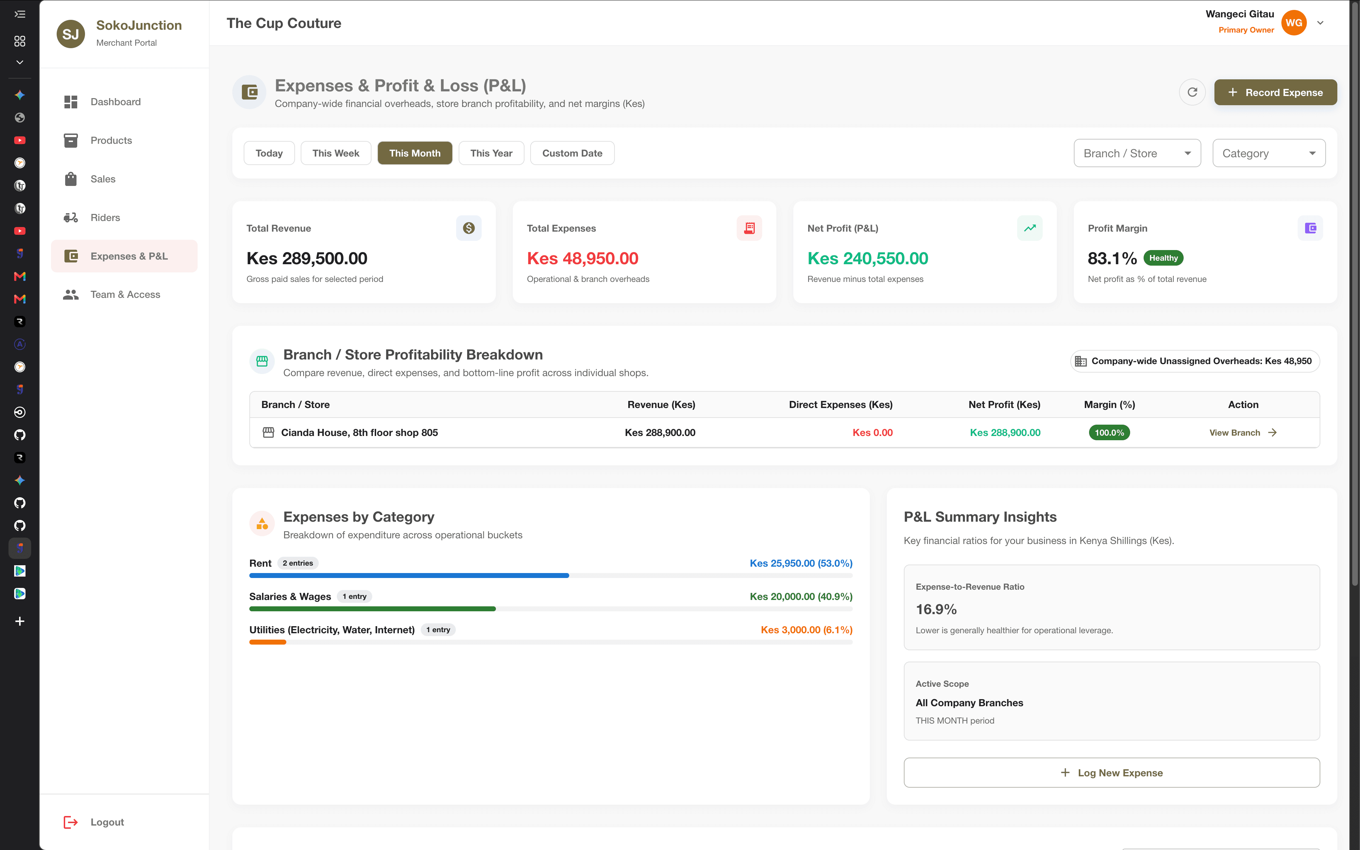This screenshot has height=850, width=1360.
Task: Click the Record Expense button
Action: coord(1275,92)
